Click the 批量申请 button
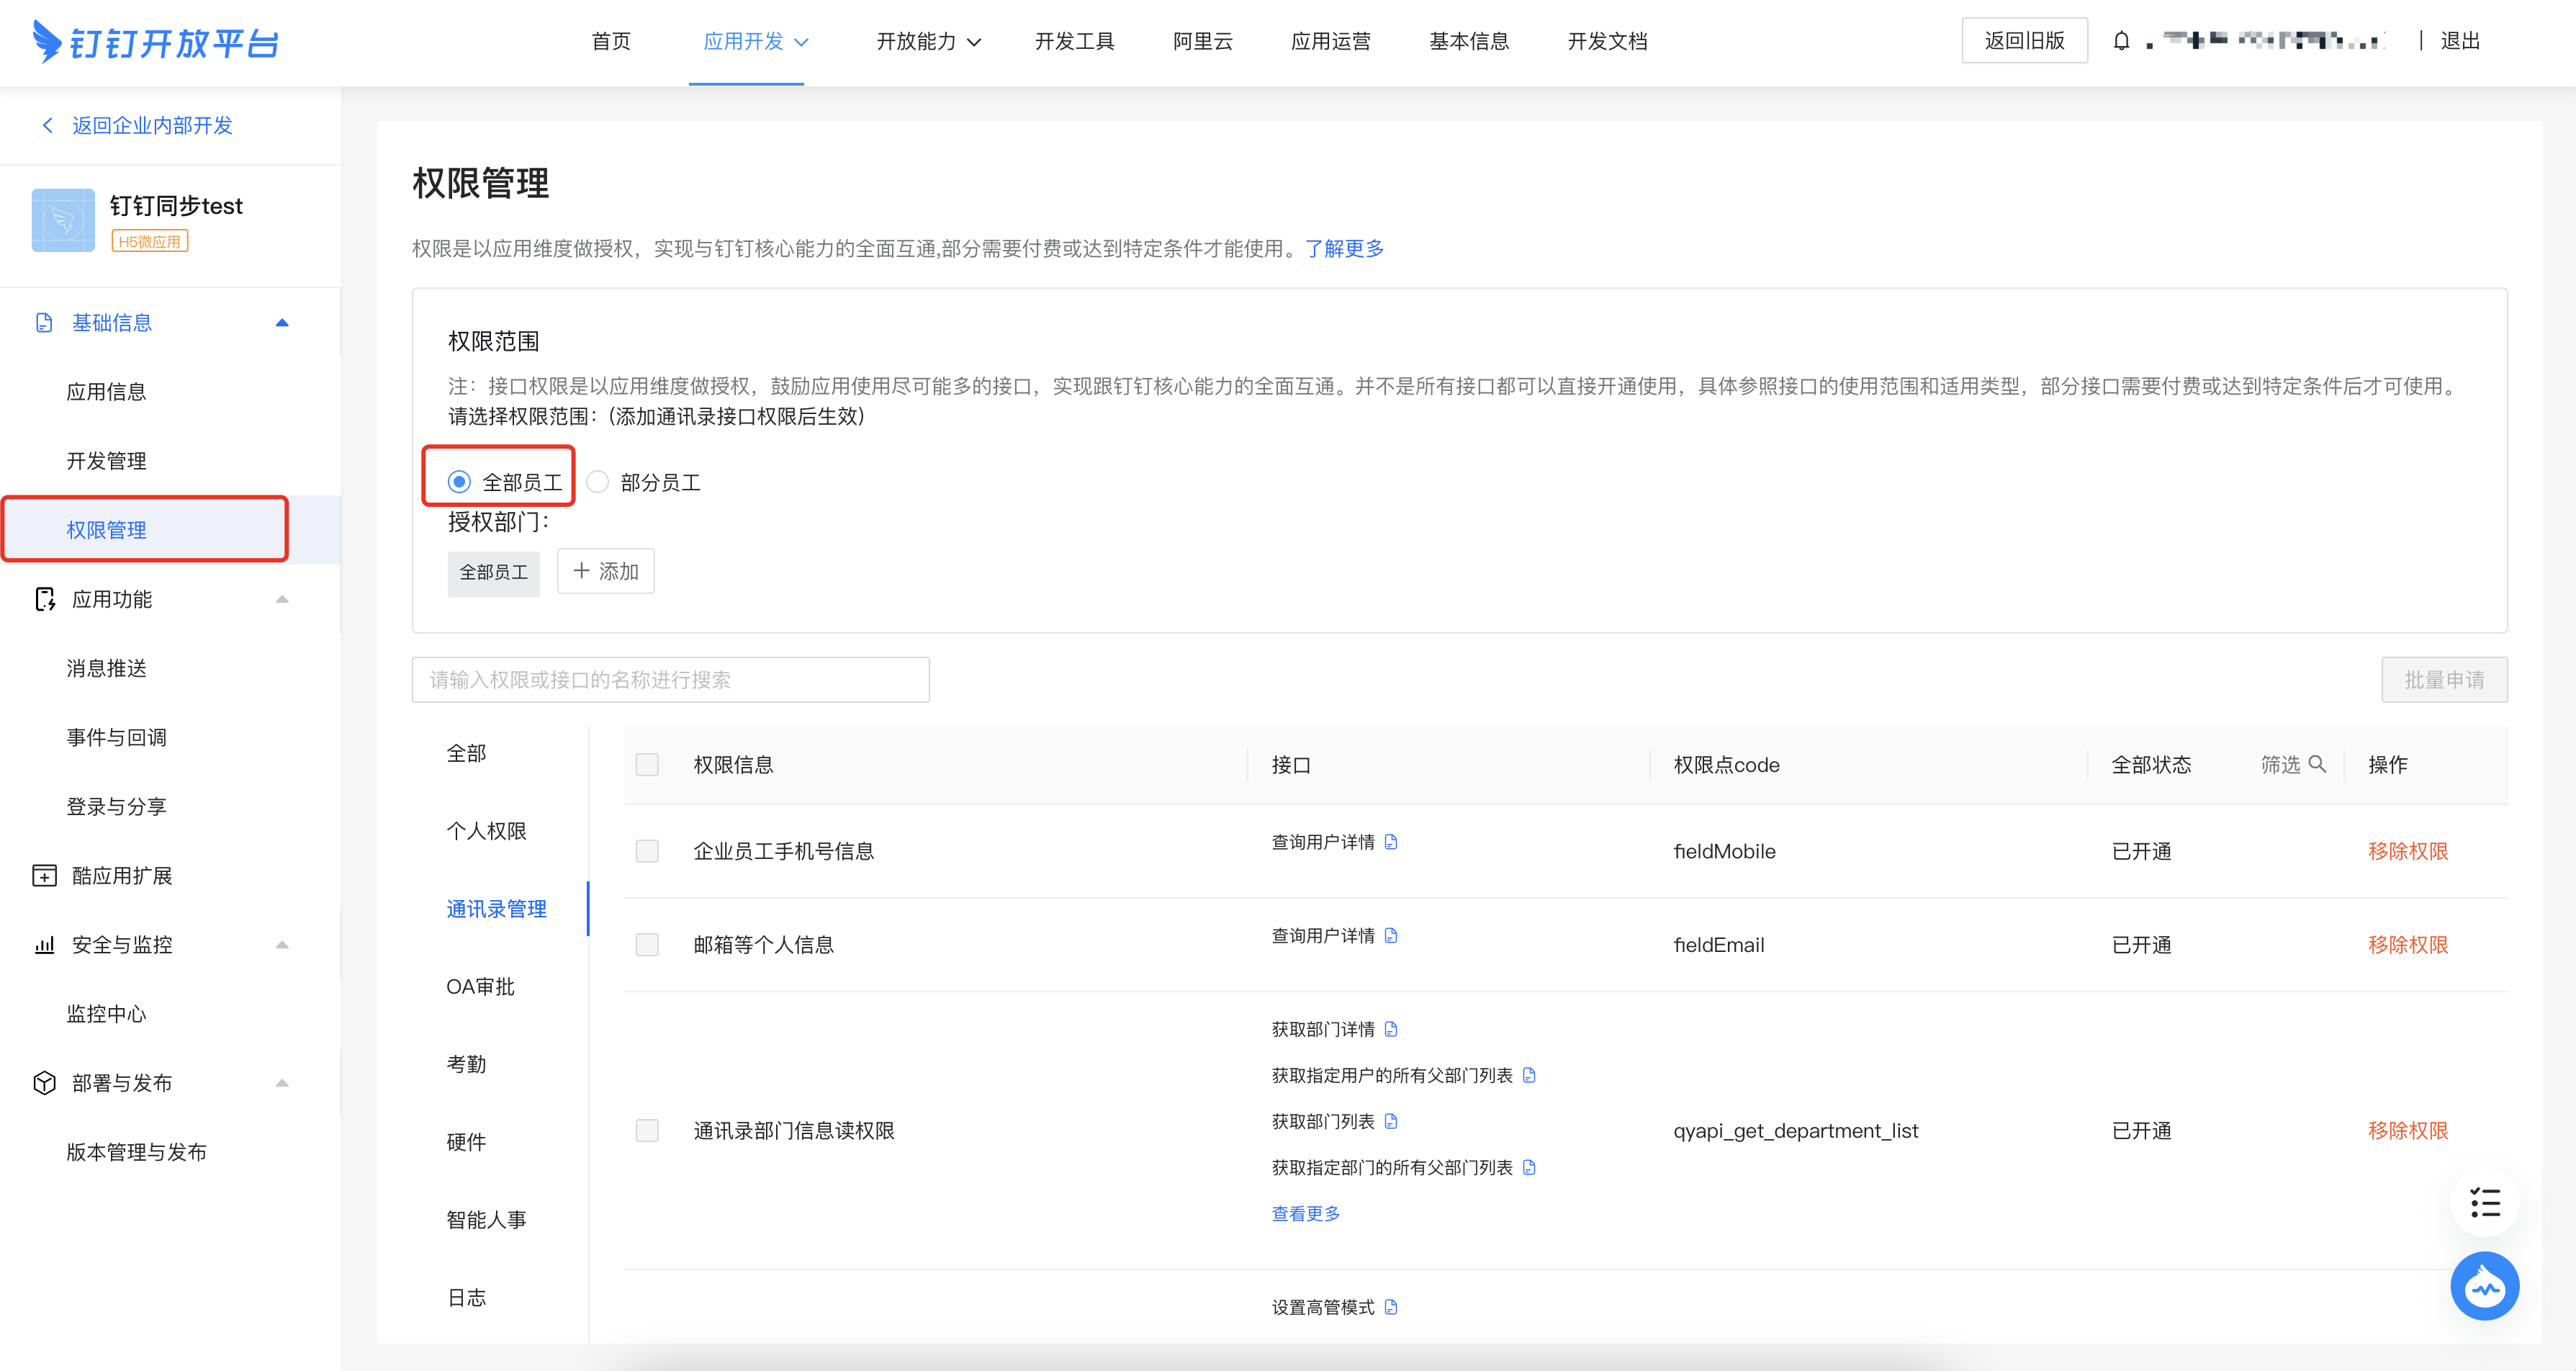Image resolution: width=2576 pixels, height=1371 pixels. pyautogui.click(x=2444, y=680)
